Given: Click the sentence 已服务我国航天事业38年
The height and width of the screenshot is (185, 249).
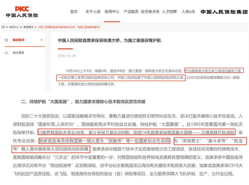Looking at the screenshot, I should 61,132.
